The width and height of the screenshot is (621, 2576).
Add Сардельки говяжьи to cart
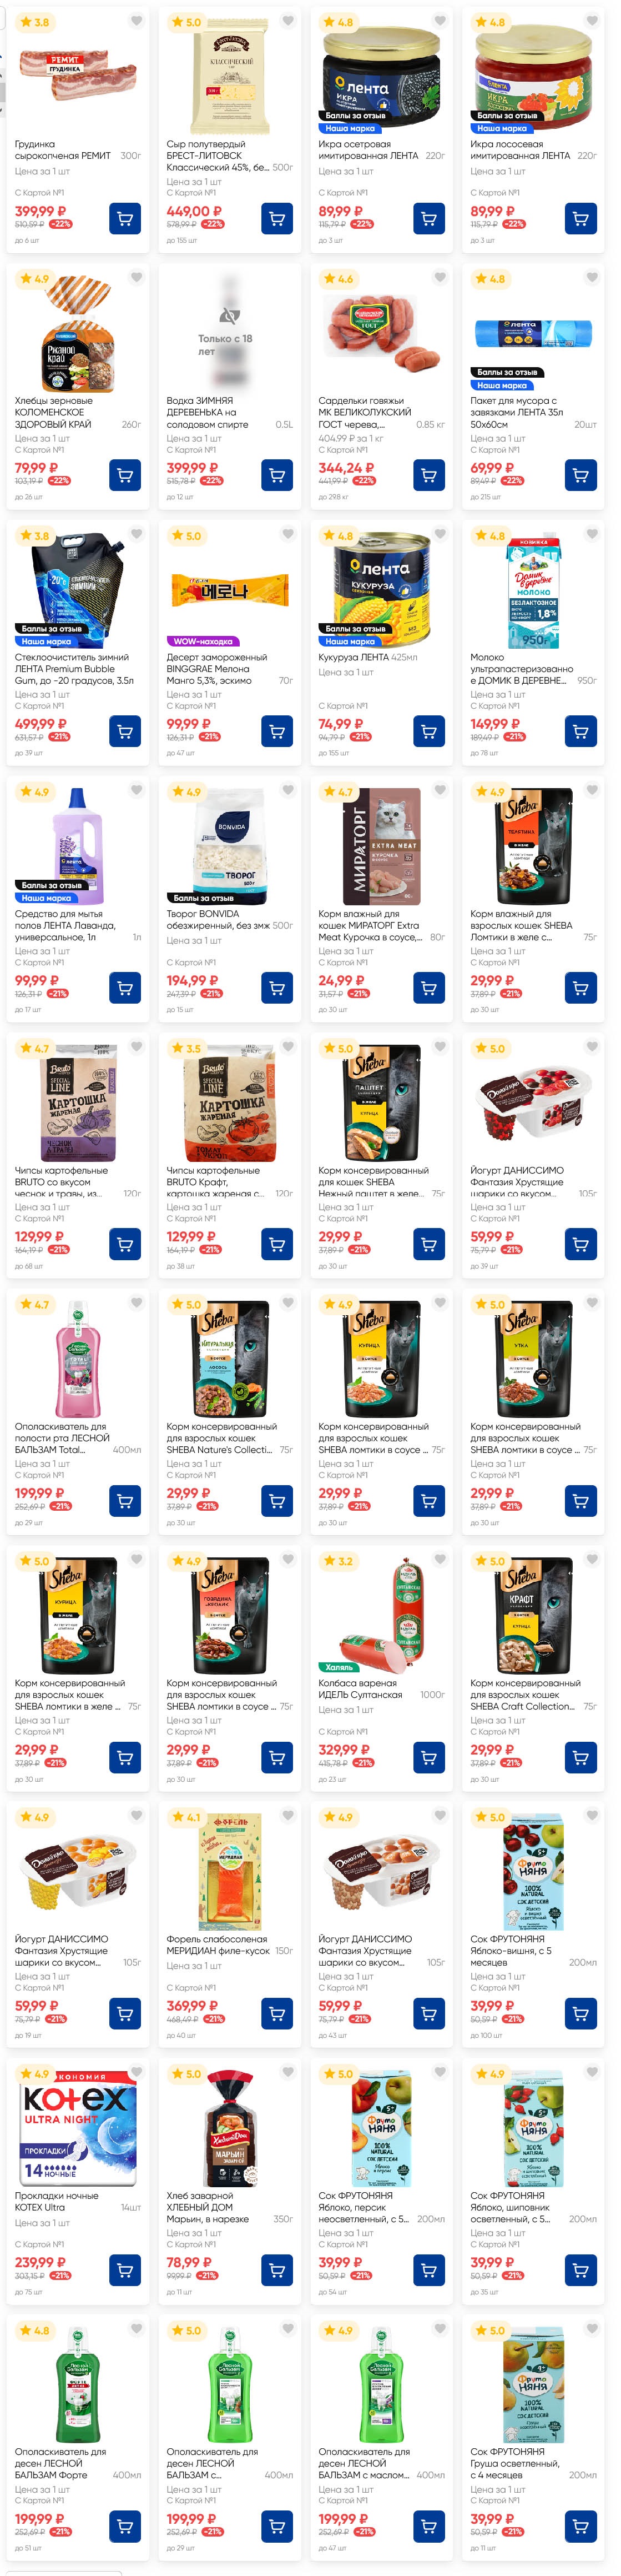click(428, 475)
